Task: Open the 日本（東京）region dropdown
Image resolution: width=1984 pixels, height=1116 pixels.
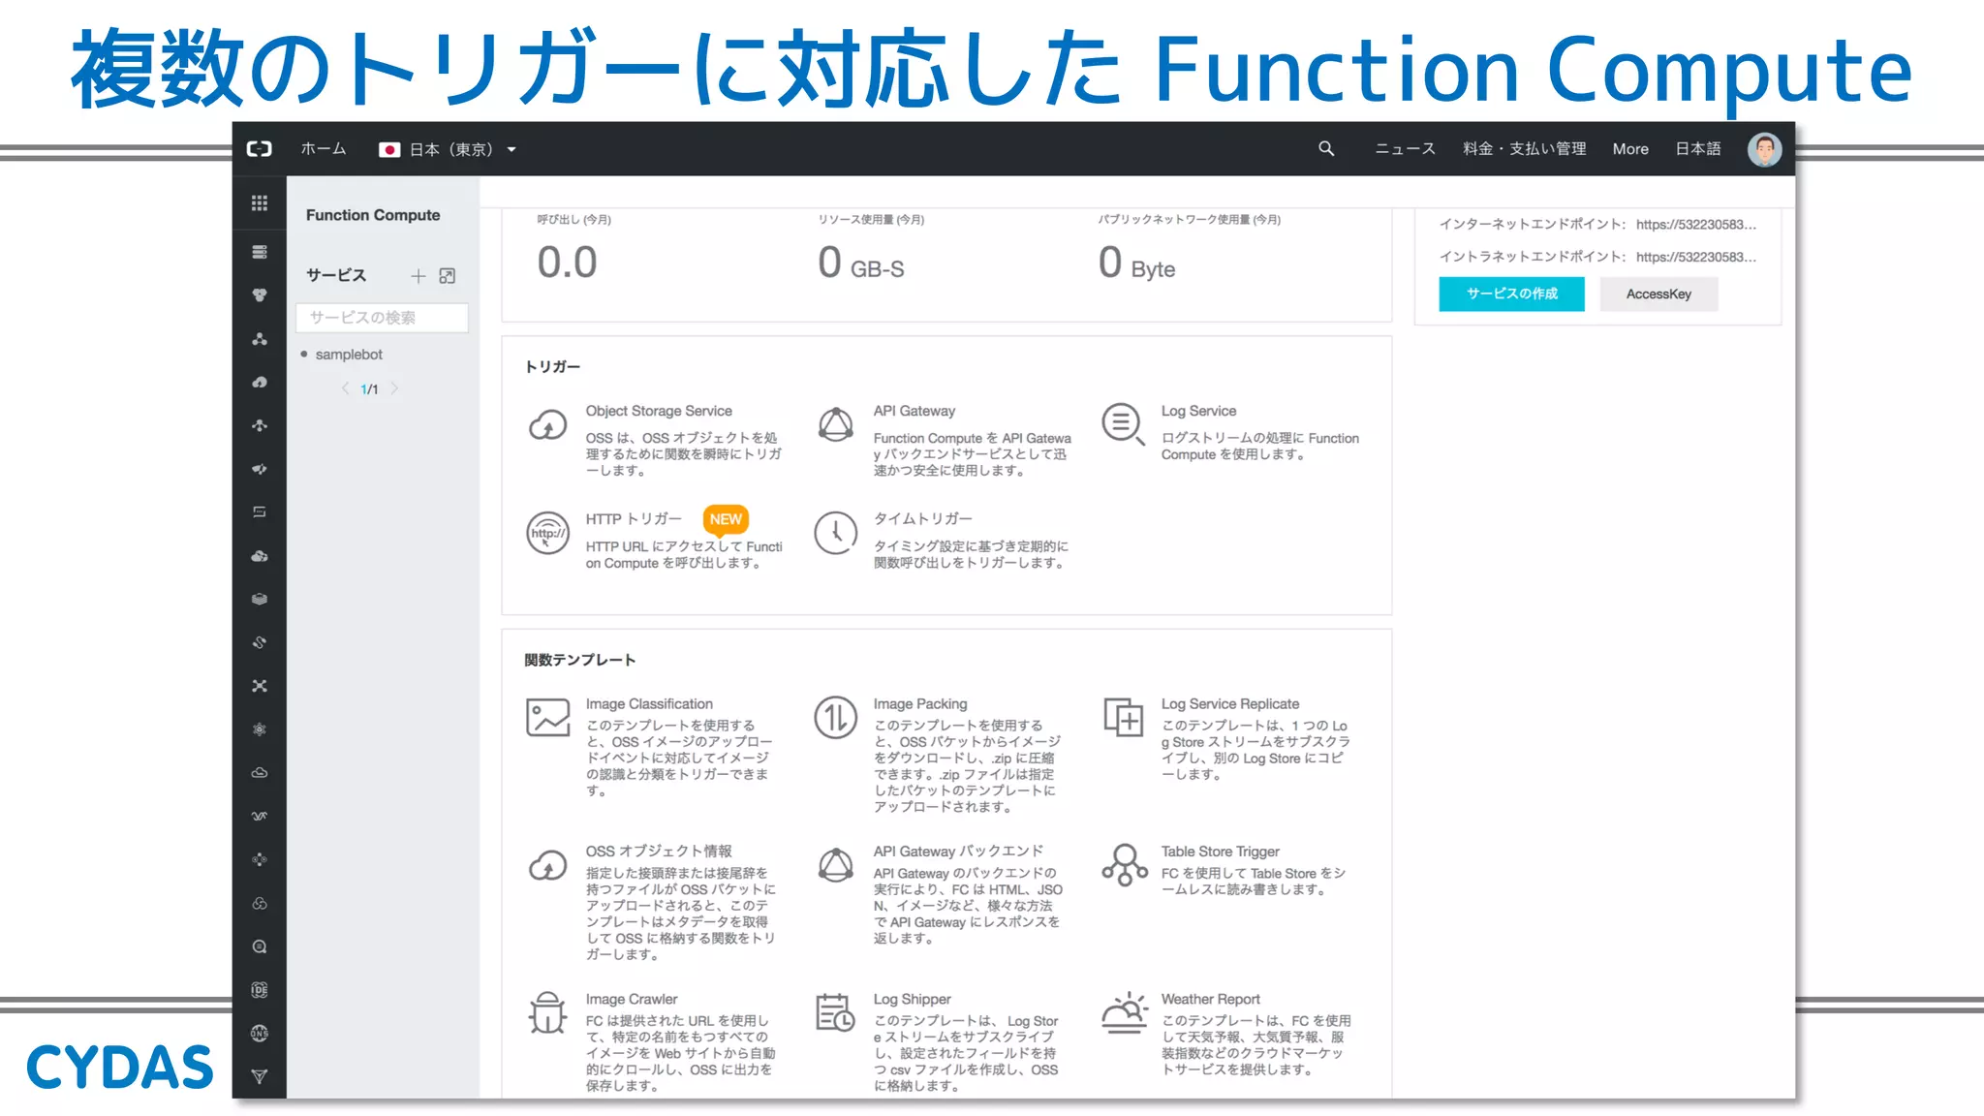Action: point(448,149)
